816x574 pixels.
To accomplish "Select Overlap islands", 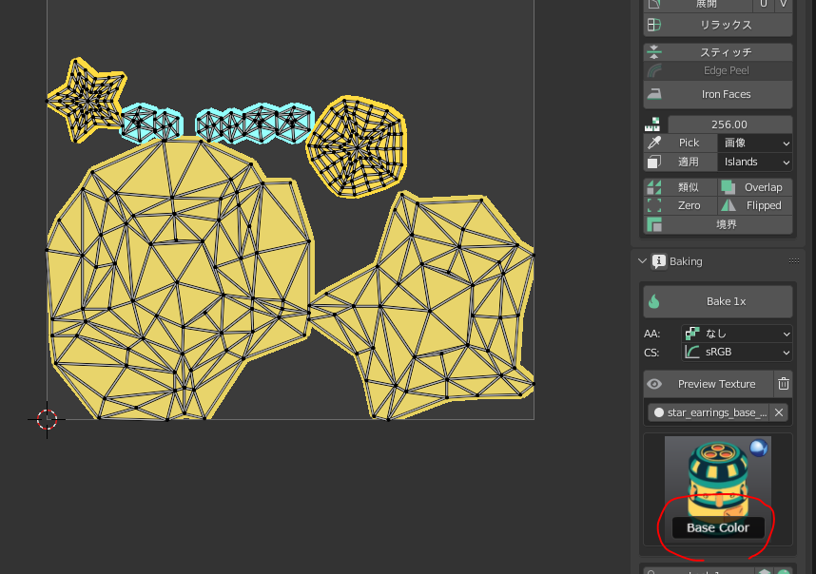I will click(x=754, y=187).
